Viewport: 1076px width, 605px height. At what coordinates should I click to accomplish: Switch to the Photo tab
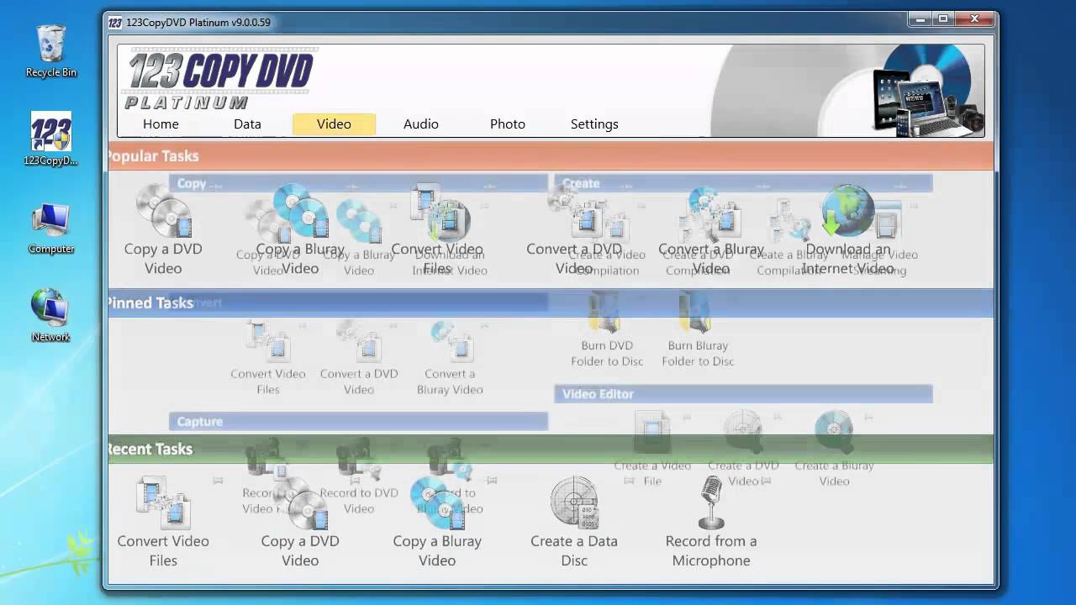[508, 124]
